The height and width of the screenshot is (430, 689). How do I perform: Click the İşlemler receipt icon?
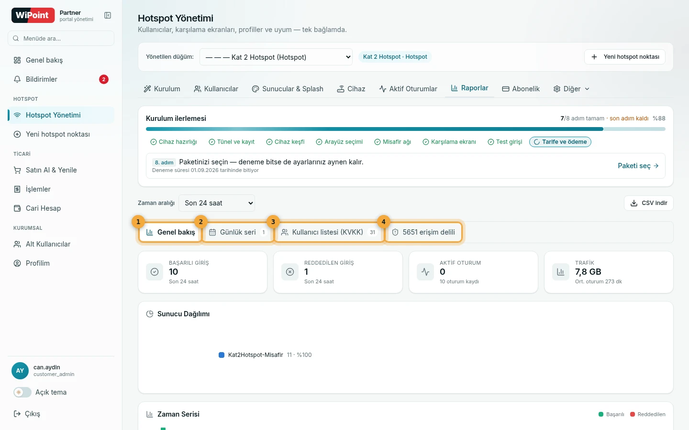(x=17, y=189)
